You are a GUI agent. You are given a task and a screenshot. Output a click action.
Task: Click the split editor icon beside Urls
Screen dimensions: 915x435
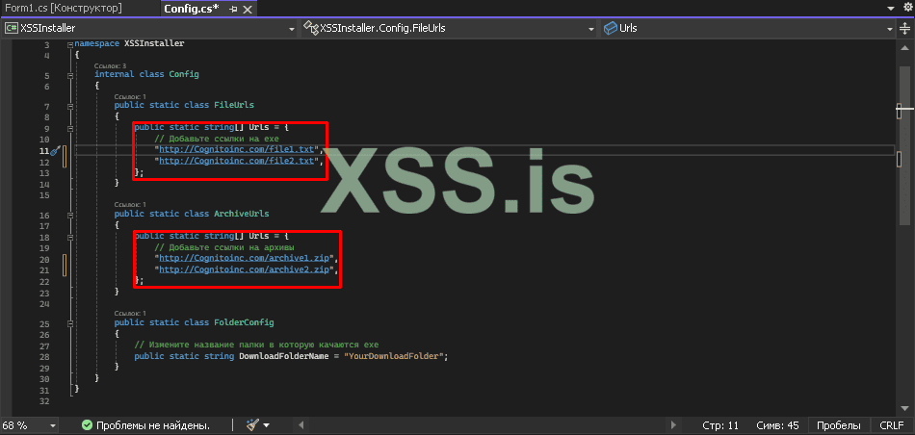[905, 28]
